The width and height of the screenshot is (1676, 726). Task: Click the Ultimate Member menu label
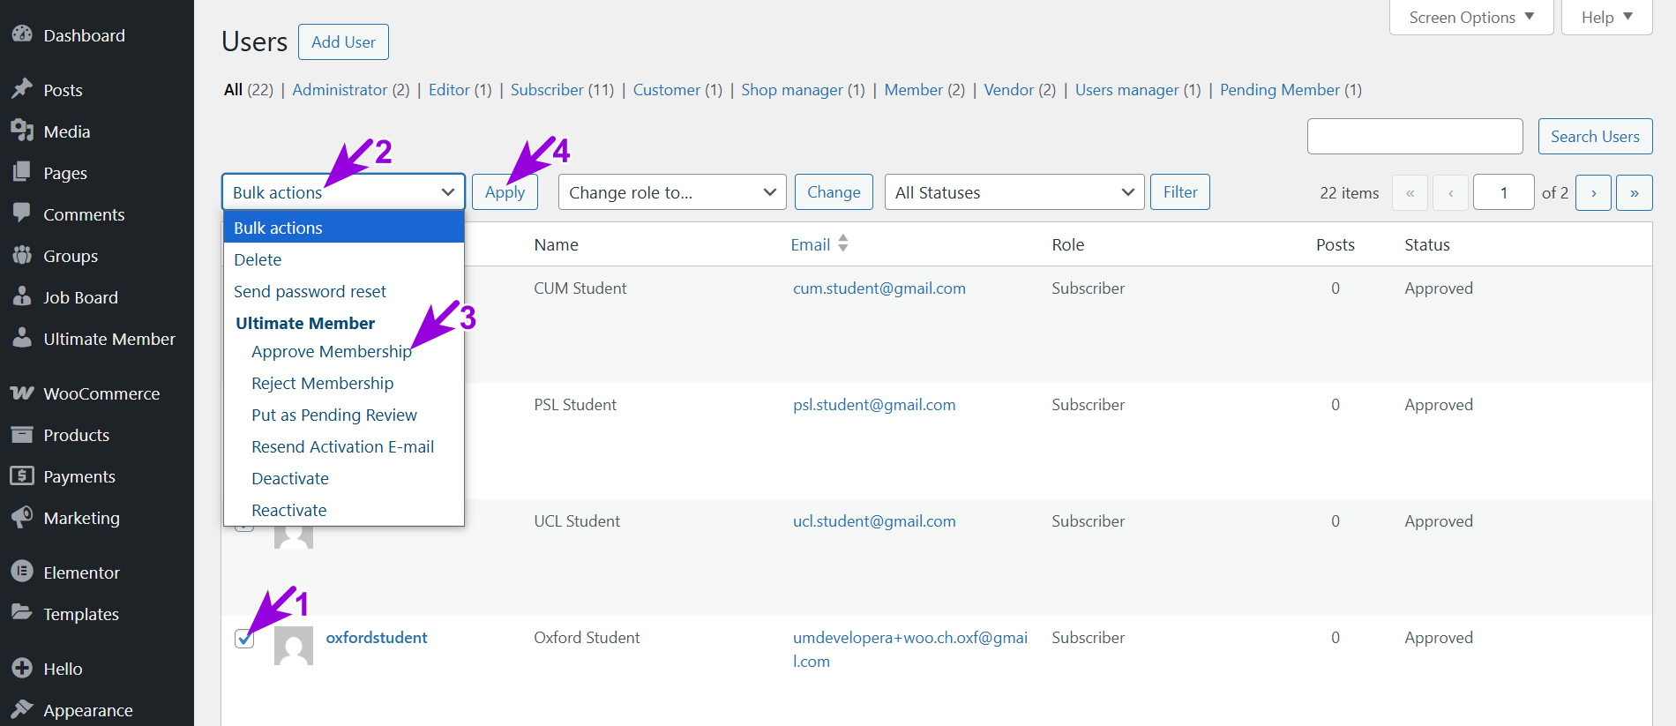(109, 339)
